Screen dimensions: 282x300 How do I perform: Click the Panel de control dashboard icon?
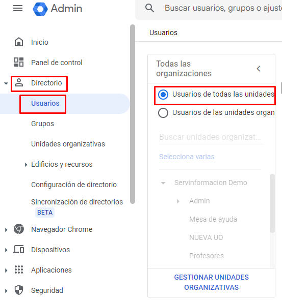pyautogui.click(x=19, y=62)
